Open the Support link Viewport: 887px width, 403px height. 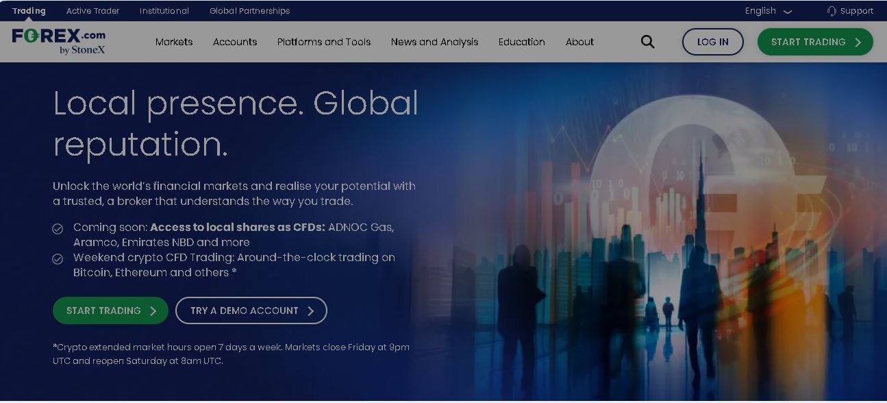850,11
